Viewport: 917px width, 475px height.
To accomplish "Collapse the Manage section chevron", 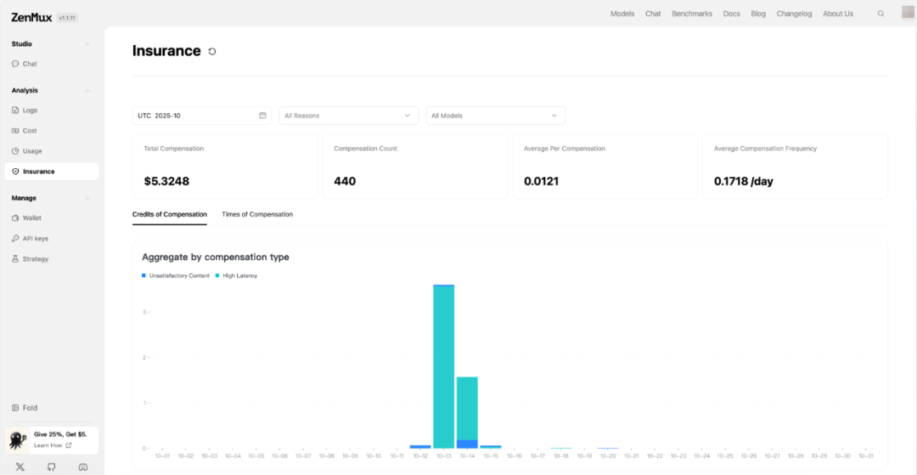I will tap(87, 198).
